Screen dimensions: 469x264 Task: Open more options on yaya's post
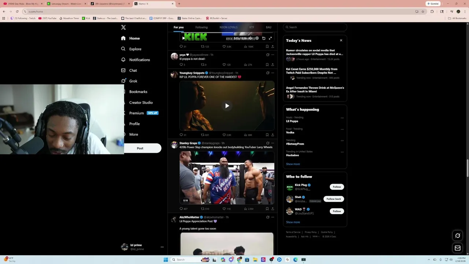[272, 55]
